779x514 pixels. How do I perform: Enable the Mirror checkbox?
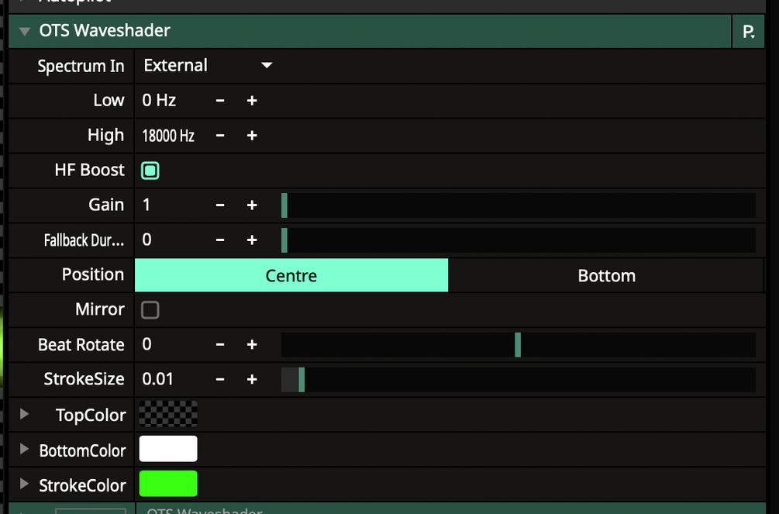pyautogui.click(x=150, y=310)
